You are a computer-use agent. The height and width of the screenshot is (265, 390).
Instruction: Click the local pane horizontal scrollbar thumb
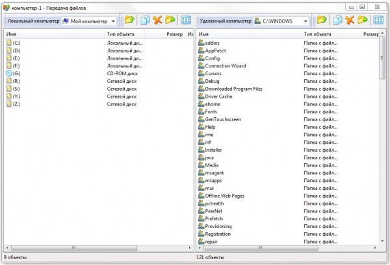click(74, 248)
